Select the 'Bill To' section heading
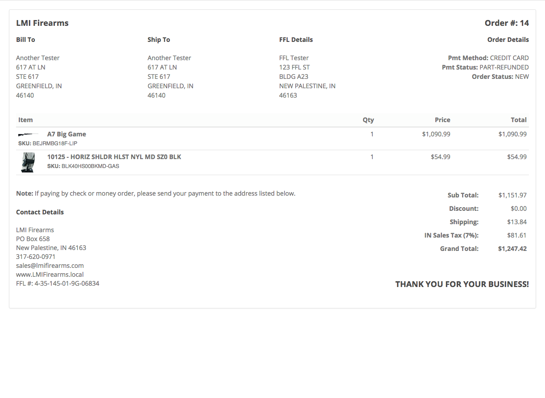Image resolution: width=545 pixels, height=398 pixels. click(x=25, y=40)
